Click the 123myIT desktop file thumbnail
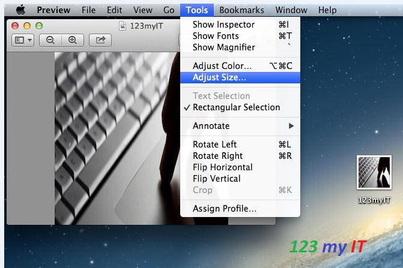This screenshot has height=268, width=403. pos(374,172)
